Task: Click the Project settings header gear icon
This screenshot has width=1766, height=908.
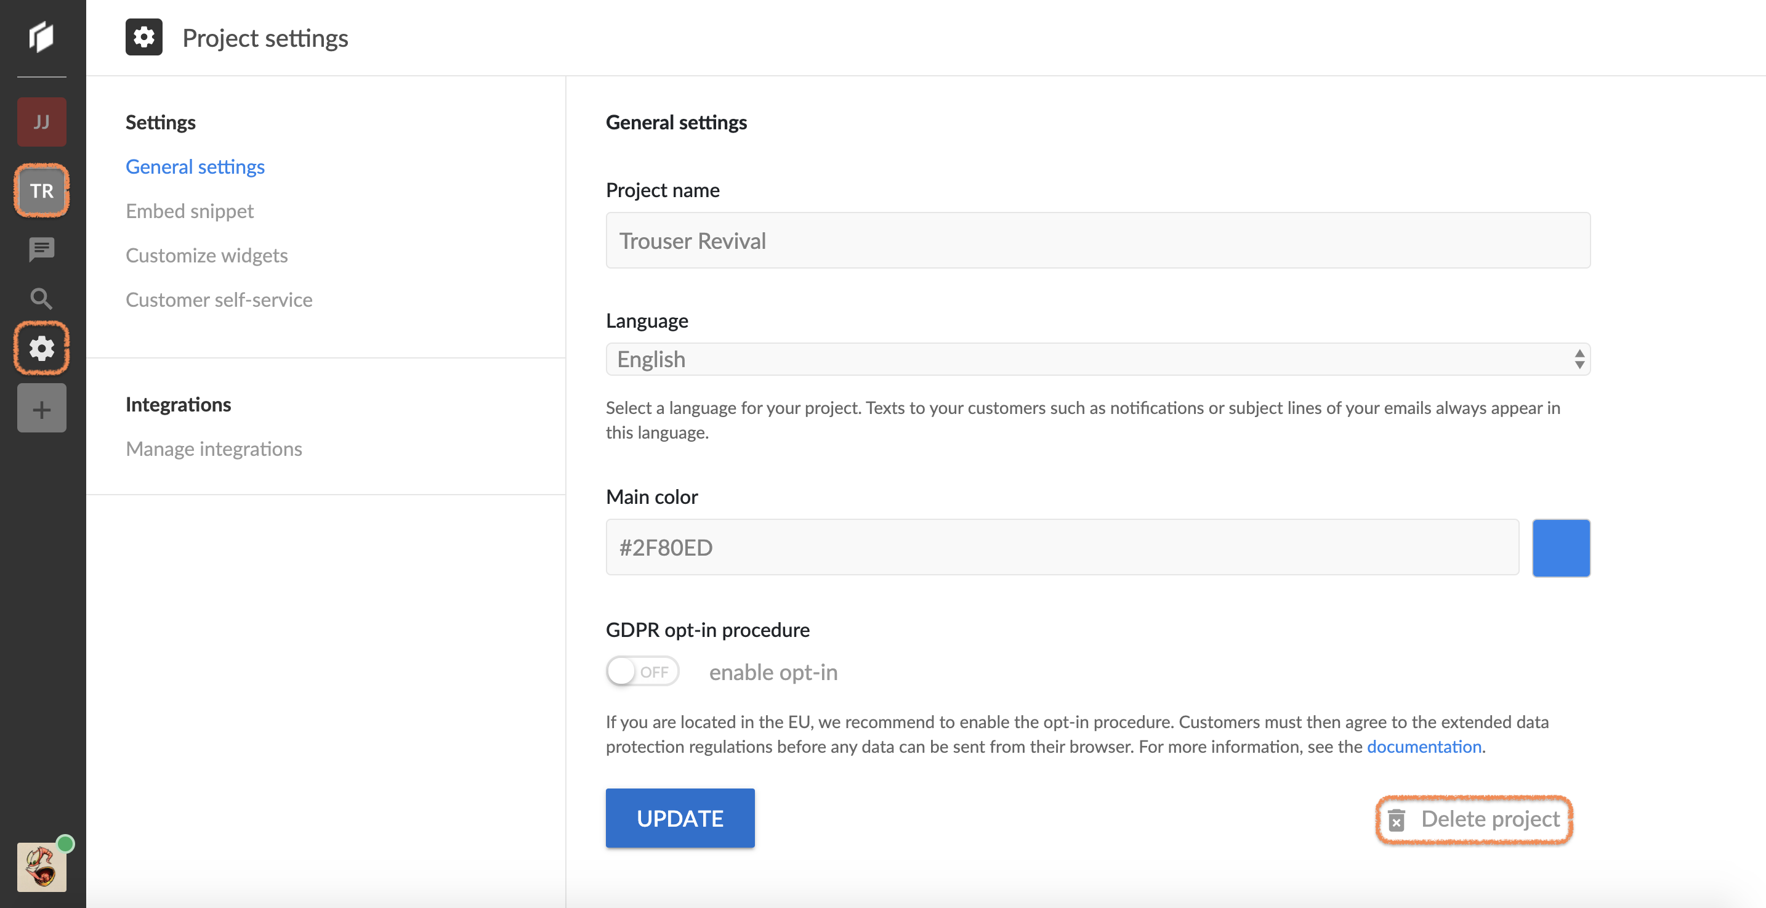Action: (x=144, y=37)
